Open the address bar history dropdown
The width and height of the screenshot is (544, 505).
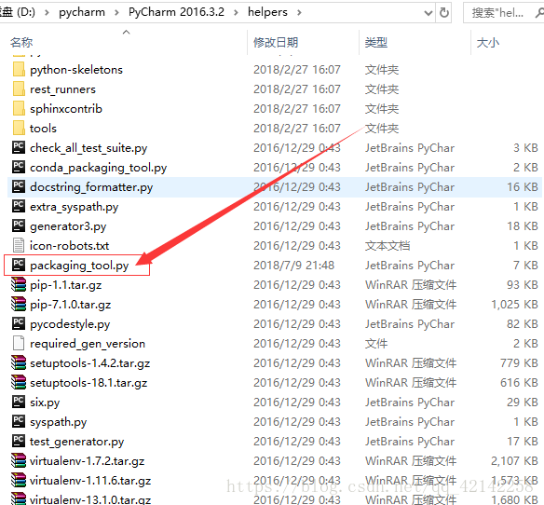click(428, 13)
